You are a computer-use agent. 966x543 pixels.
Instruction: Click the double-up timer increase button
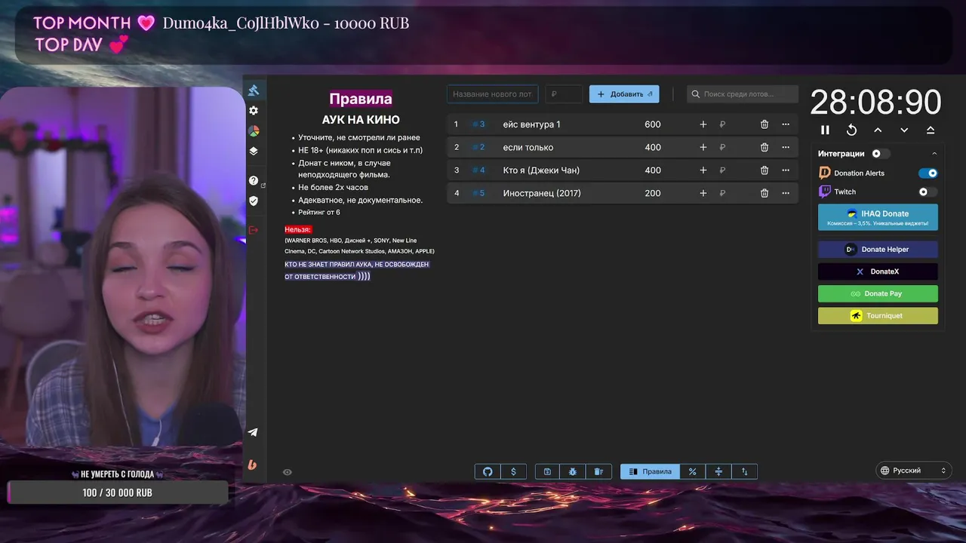click(x=931, y=130)
